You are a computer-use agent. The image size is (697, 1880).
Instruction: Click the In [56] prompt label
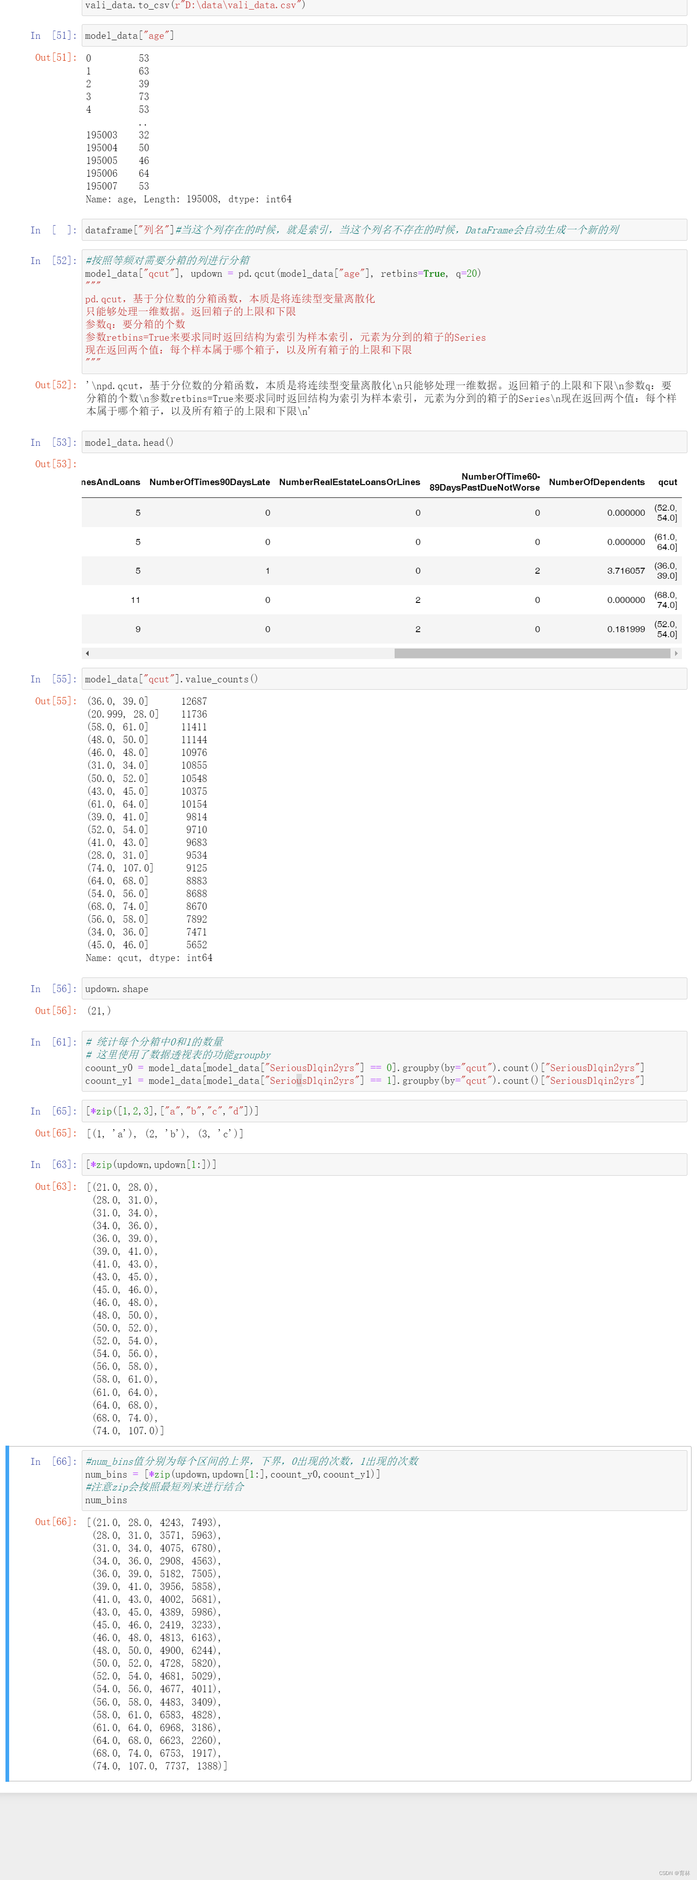click(53, 989)
